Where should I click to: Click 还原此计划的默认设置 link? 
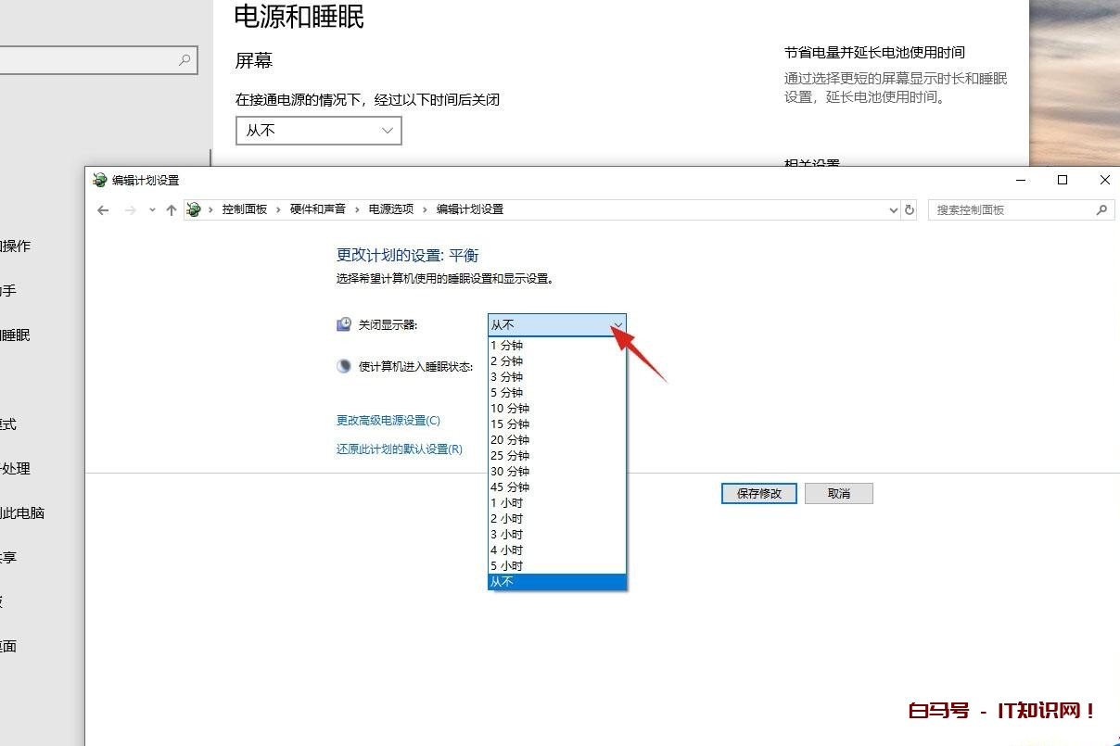click(x=399, y=449)
